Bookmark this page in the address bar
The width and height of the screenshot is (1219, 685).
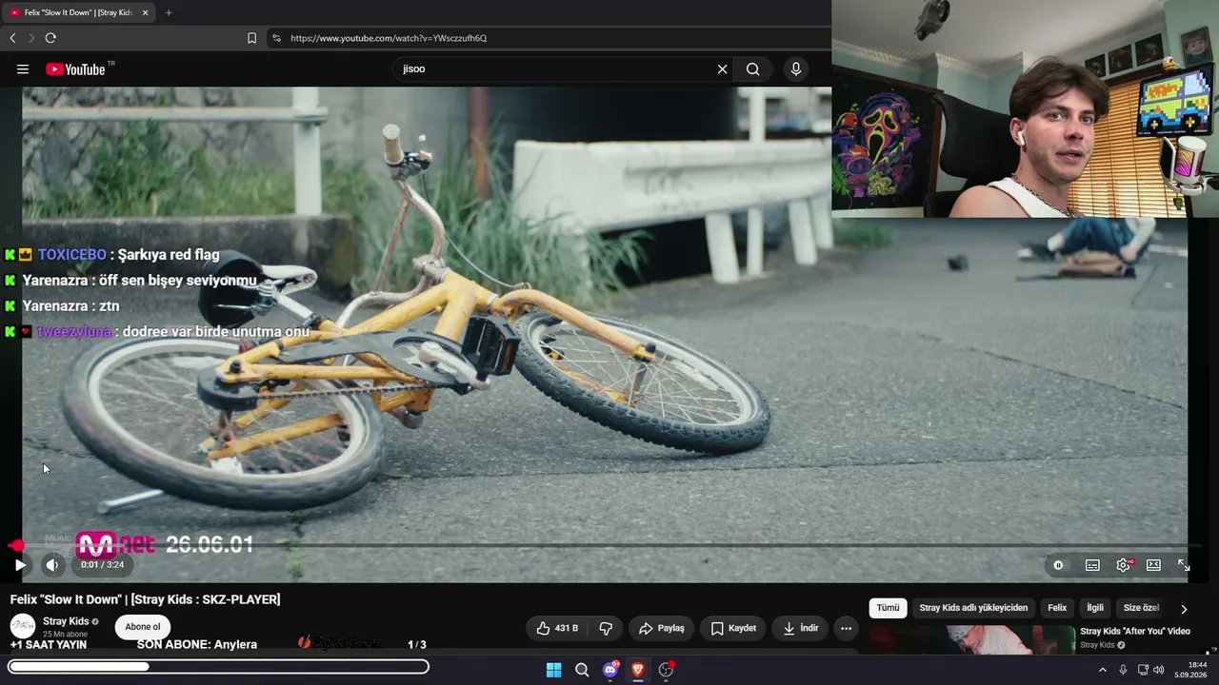pyautogui.click(x=251, y=38)
